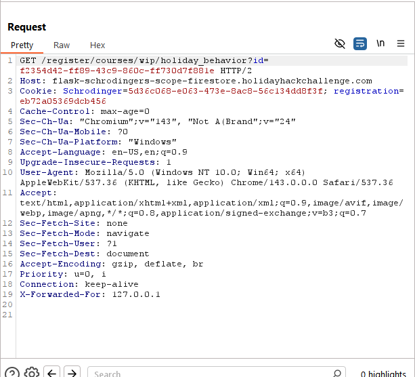Click line number 21 in the gutter
Viewport: 415px width, 377px height.
7,315
